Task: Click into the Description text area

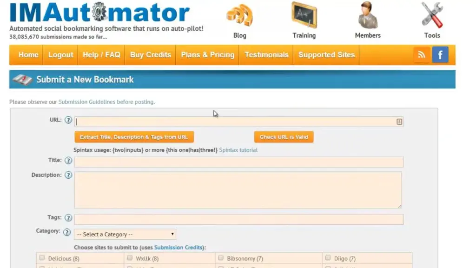Action: pos(238,190)
